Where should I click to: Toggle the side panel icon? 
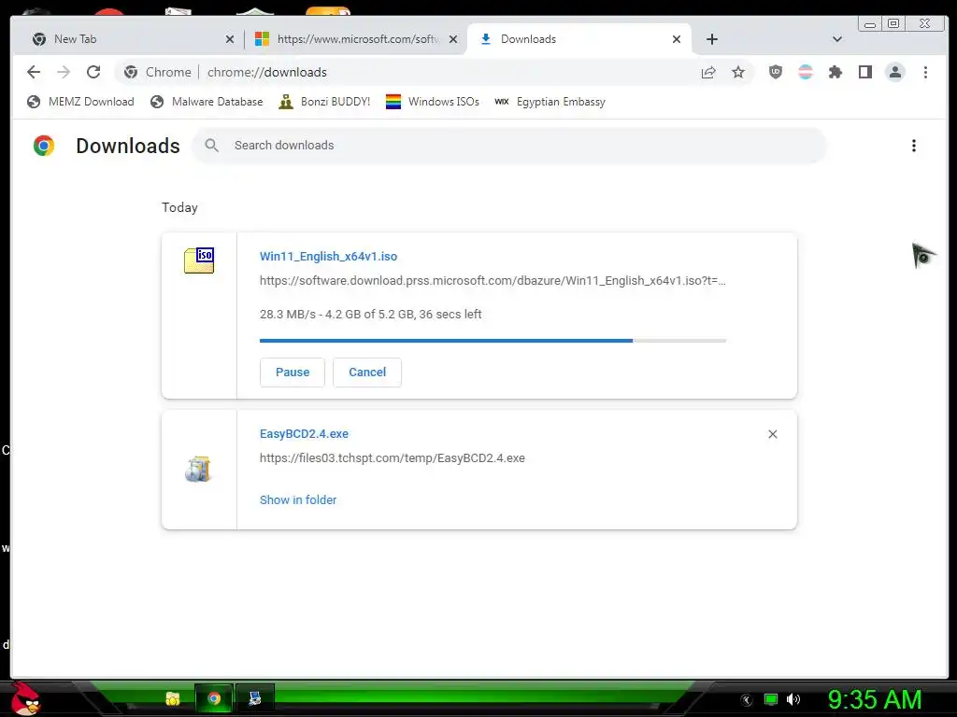(x=864, y=72)
